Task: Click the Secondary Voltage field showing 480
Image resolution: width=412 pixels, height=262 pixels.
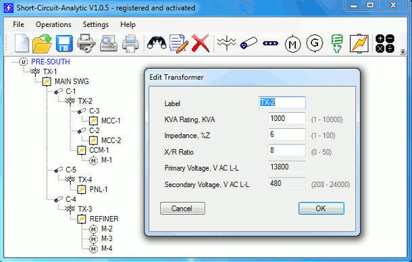Action: 286,184
